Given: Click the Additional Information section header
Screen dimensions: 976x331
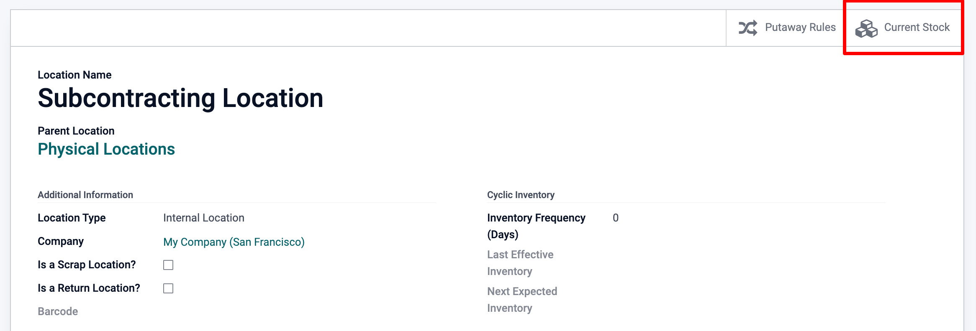Looking at the screenshot, I should pyautogui.click(x=85, y=195).
